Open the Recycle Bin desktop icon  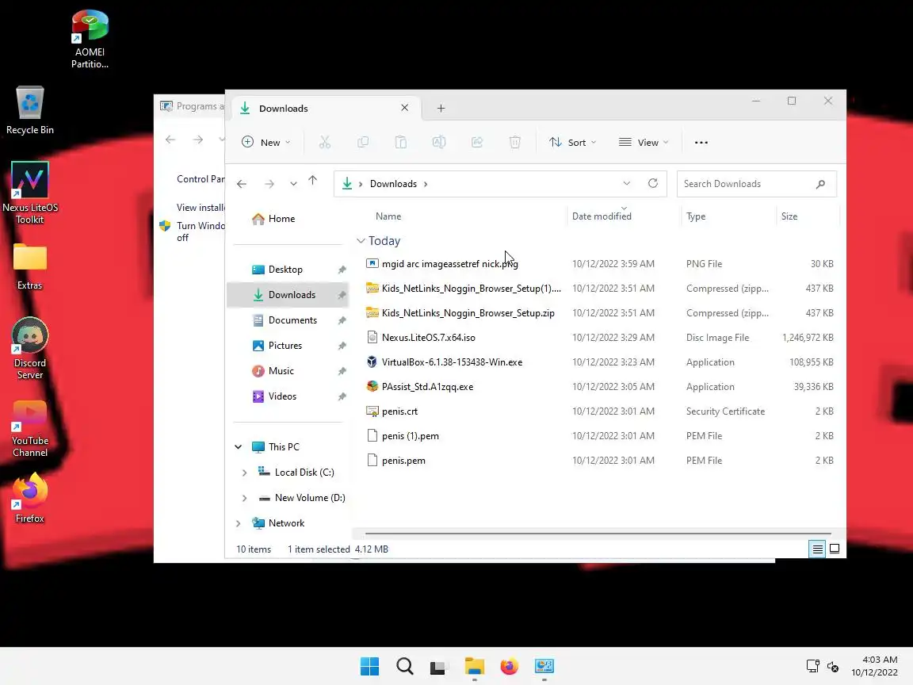point(29,111)
